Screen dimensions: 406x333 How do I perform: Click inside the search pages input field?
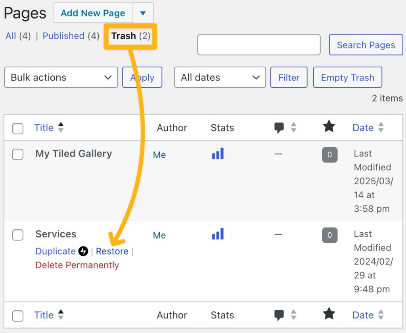click(x=259, y=44)
